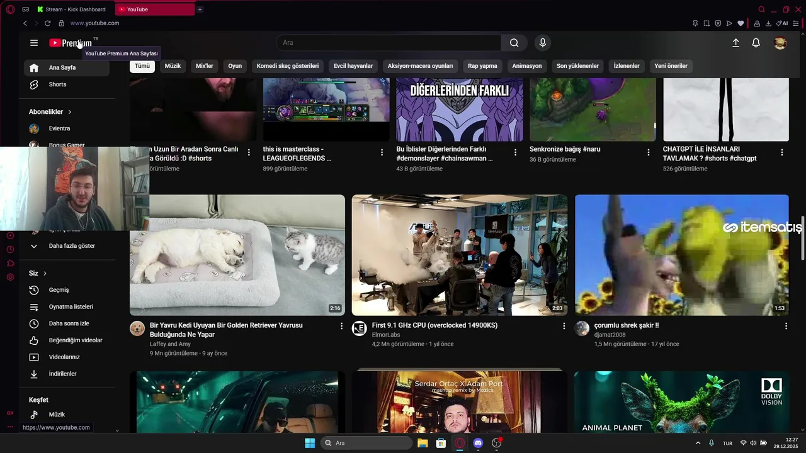
Task: Select the Tümü filter chip
Action: (x=142, y=66)
